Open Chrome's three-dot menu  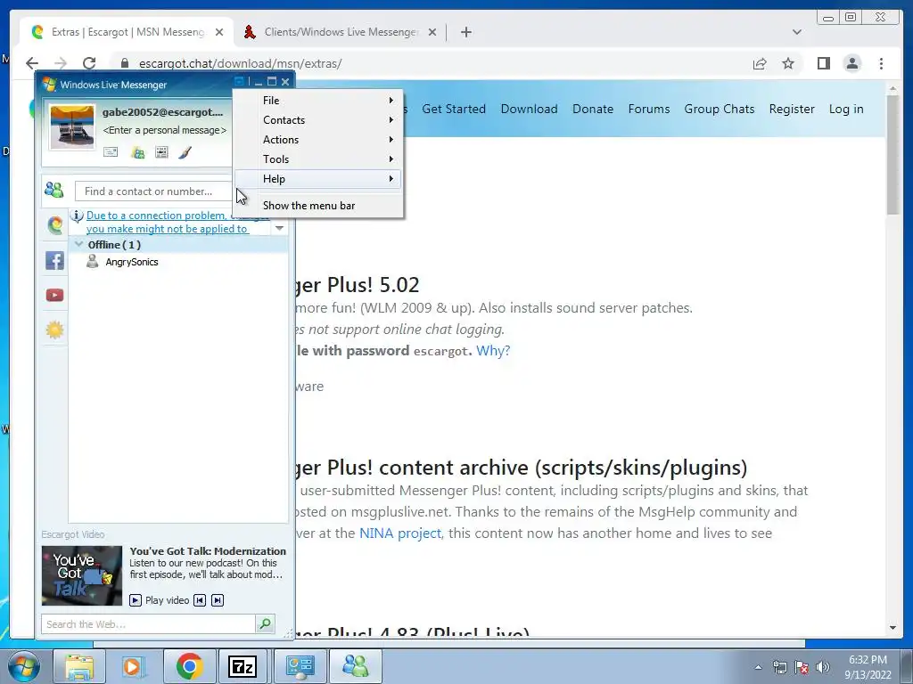pyautogui.click(x=881, y=63)
